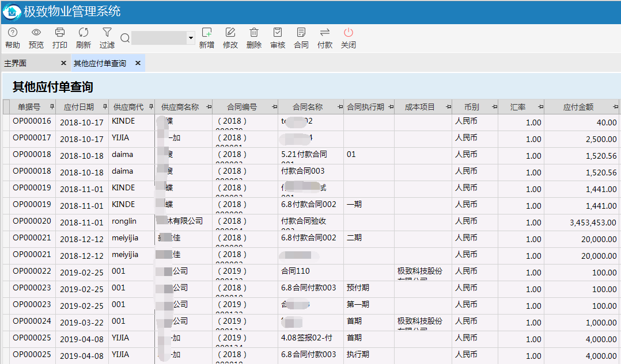Viewport: 621px width, 364px height.
Task: Click contract name 付款合同验收
Action: [304, 221]
